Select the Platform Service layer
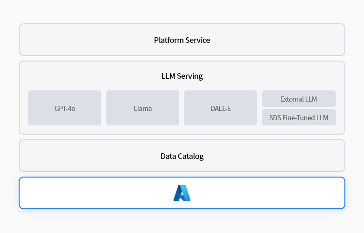 point(182,40)
